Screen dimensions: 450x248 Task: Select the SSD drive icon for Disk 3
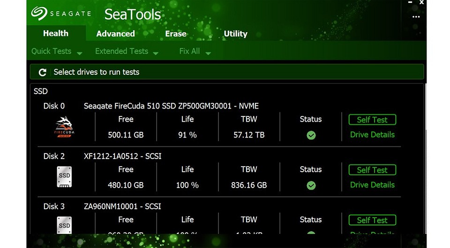(64, 225)
